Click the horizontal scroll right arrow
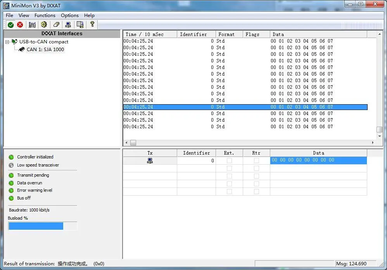Image resolution: width=387 pixels, height=270 pixels. click(373, 143)
